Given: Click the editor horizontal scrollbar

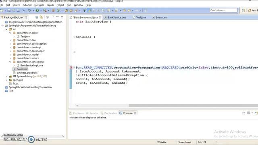Looking at the screenshot, I should [x=193, y=106].
